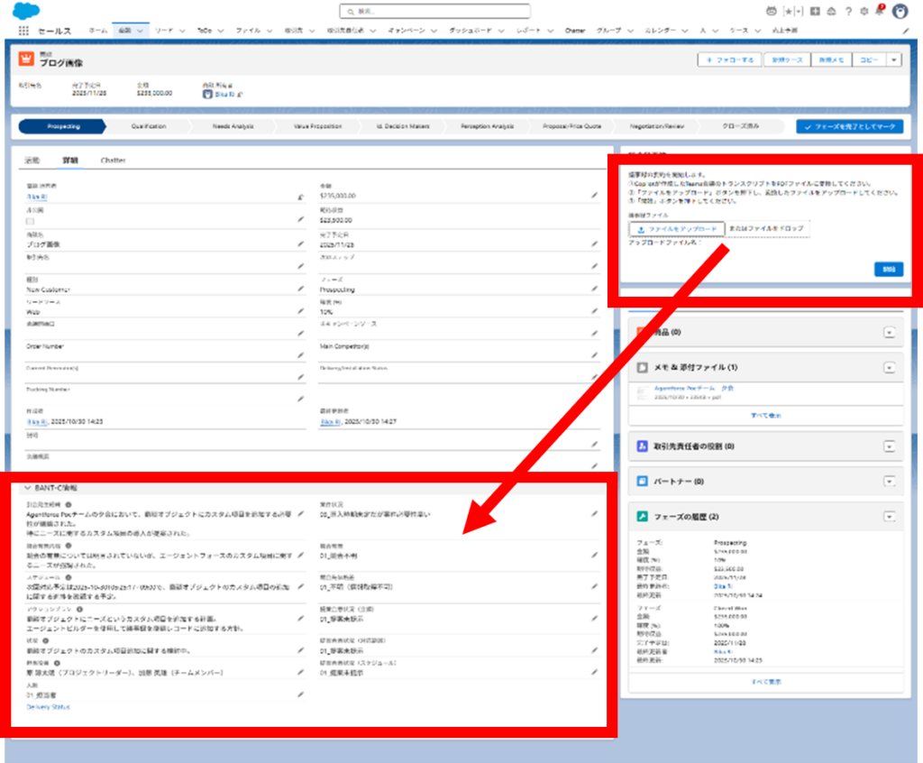Click the user avatar profile icon
This screenshot has width=923, height=763.
[900, 12]
